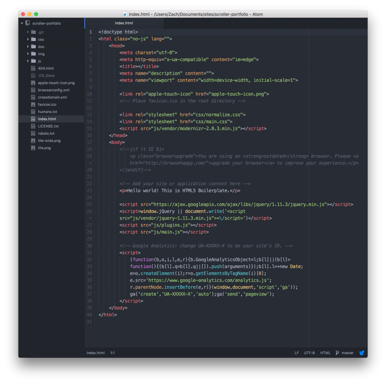The image size is (386, 384).
Task: Click the humans.txt file icon
Action: [x=33, y=112]
